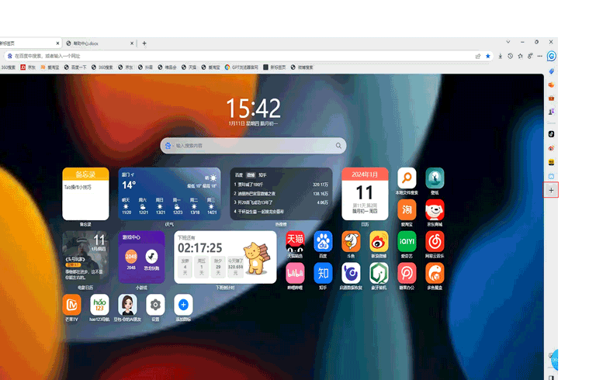Open the local file search magnifier icon
596x380 pixels.
[x=407, y=178]
